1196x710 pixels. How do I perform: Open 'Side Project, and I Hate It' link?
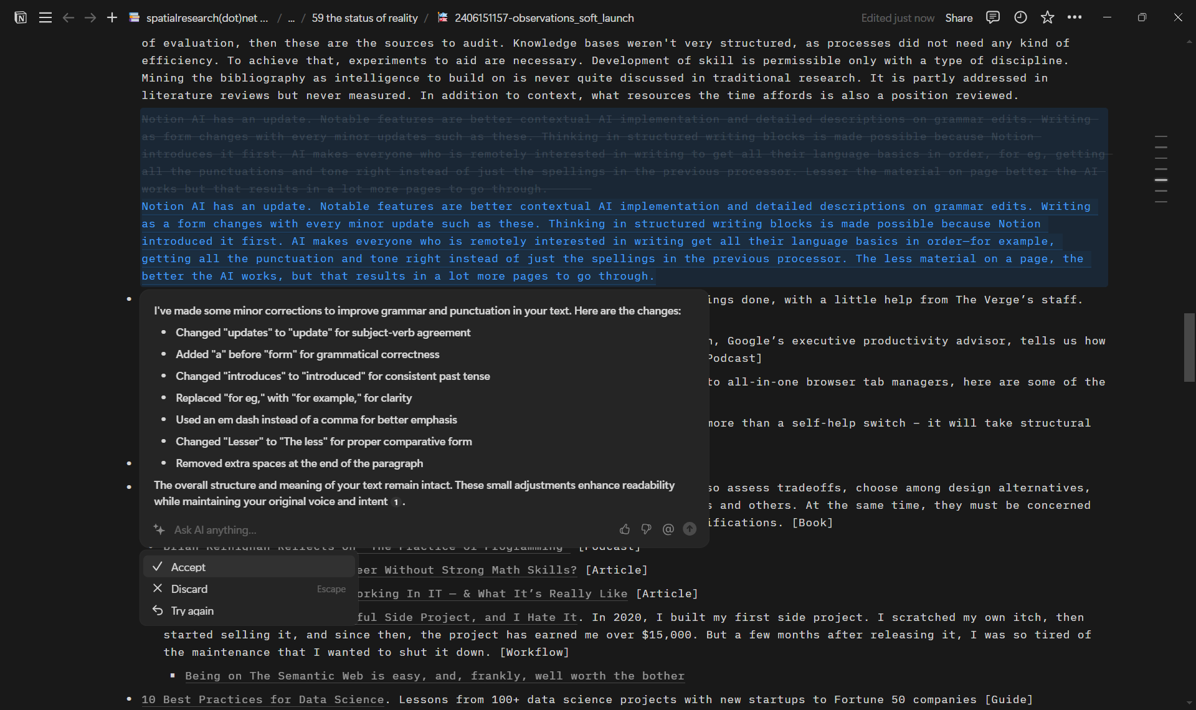tap(468, 617)
